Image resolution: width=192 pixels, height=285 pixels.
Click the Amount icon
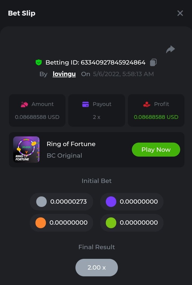pos(24,104)
